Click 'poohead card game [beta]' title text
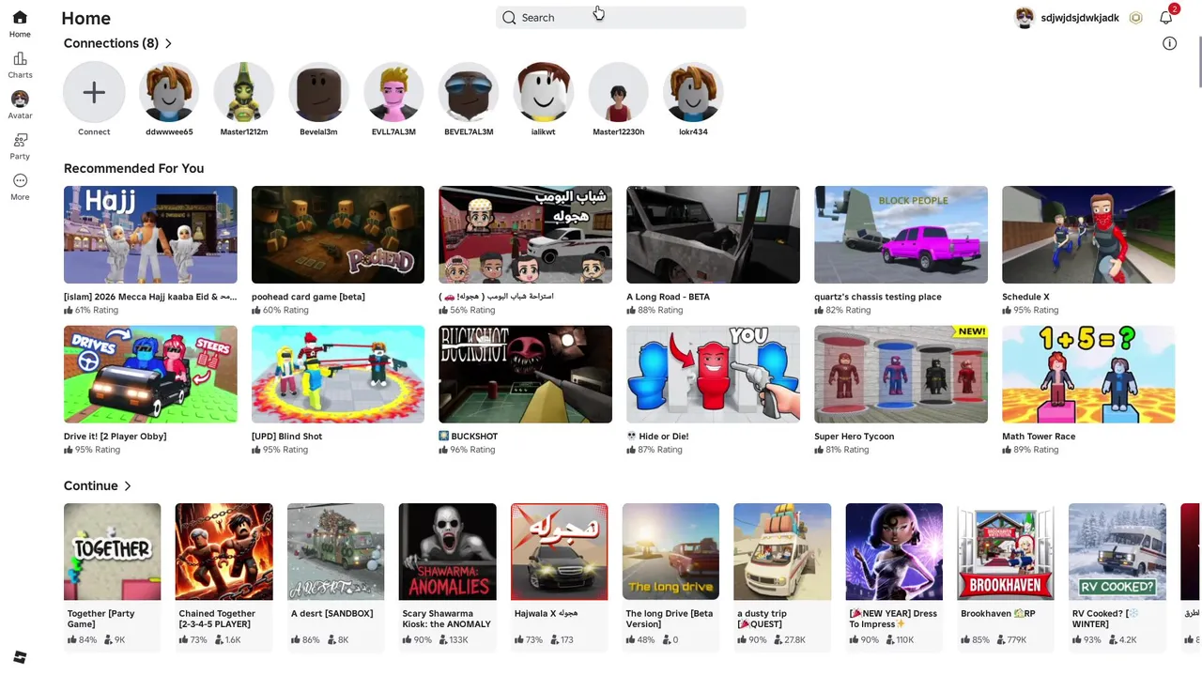This screenshot has width=1202, height=676. 308,297
